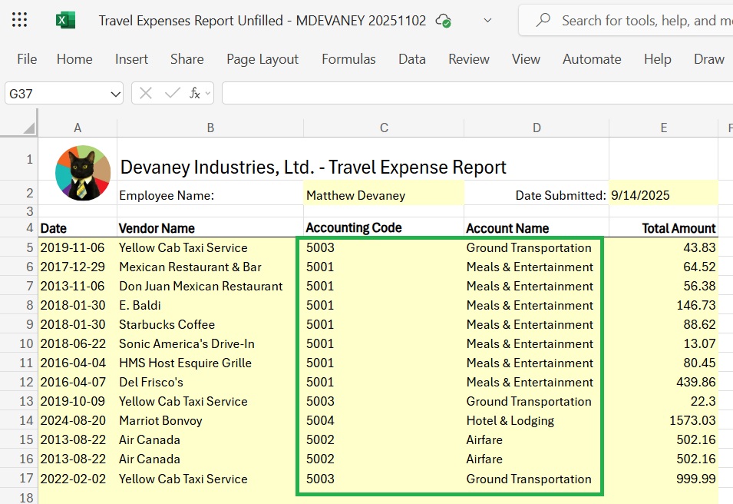The image size is (733, 504).
Task: Expand the Name Box dropdown arrow
Action: (x=116, y=94)
